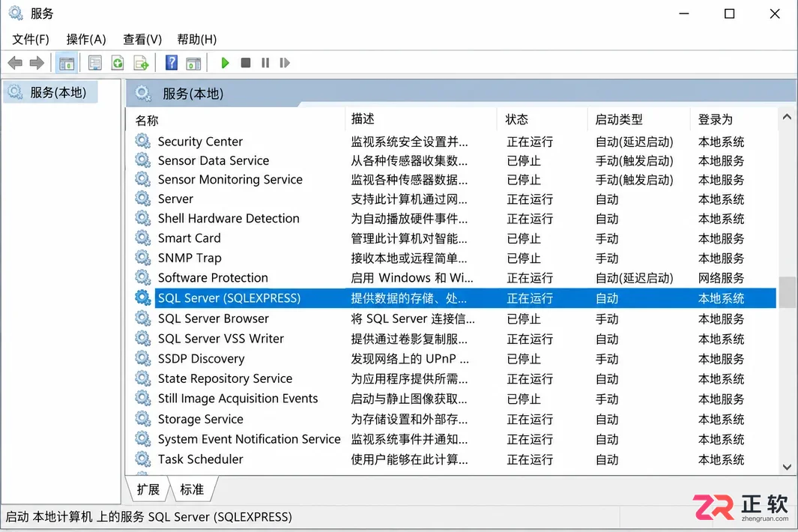Stop the service with square stop icon
The width and height of the screenshot is (798, 532).
[x=245, y=63]
